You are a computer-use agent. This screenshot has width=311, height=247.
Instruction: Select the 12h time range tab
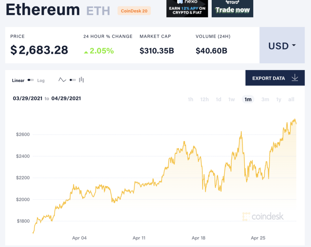coord(204,99)
